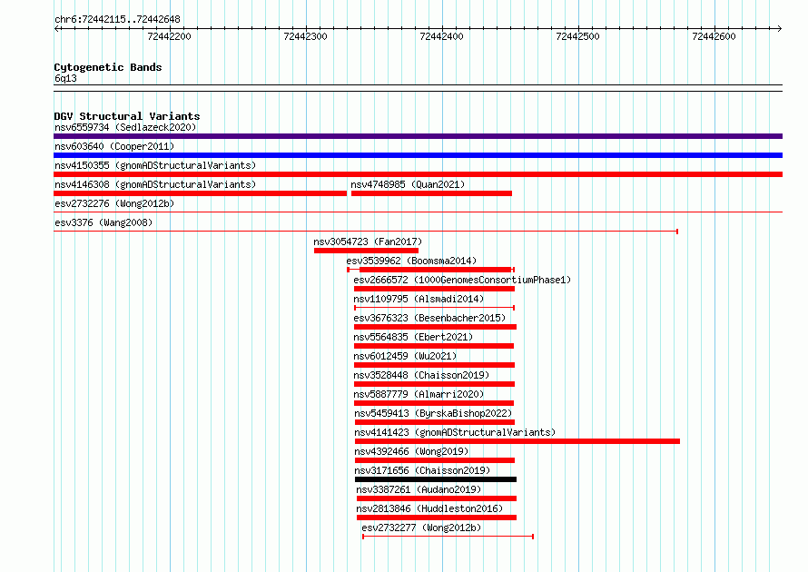Viewport: 808px width, 572px height.
Task: Click nsv5564835 (Ebert2021) label
Action: point(413,337)
